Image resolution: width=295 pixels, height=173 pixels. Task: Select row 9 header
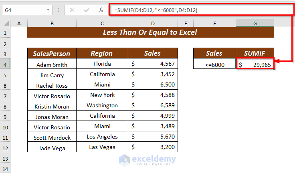pyautogui.click(x=6, y=116)
